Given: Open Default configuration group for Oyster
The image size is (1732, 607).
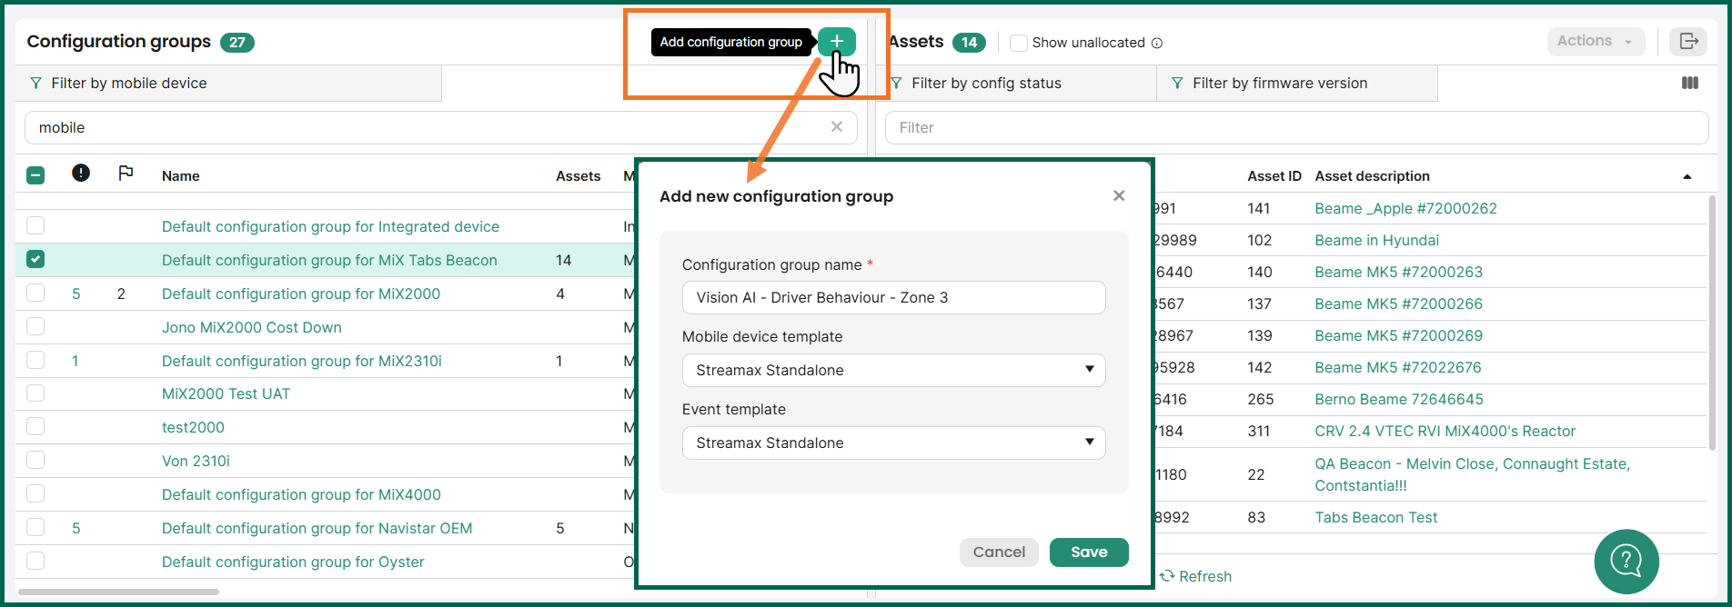Looking at the screenshot, I should pos(293,562).
